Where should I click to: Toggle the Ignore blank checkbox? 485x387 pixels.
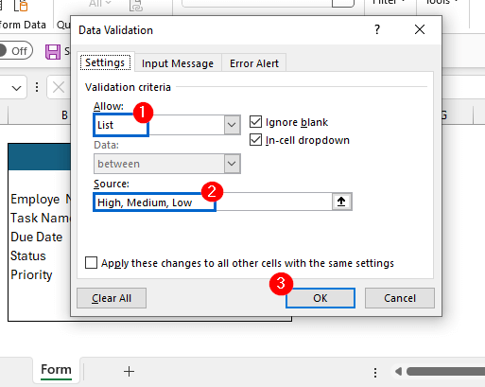(255, 122)
